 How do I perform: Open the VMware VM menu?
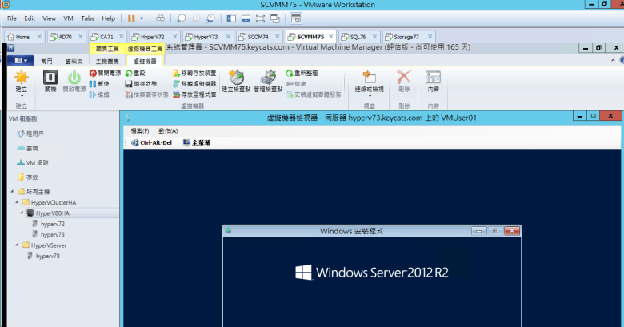click(x=68, y=18)
